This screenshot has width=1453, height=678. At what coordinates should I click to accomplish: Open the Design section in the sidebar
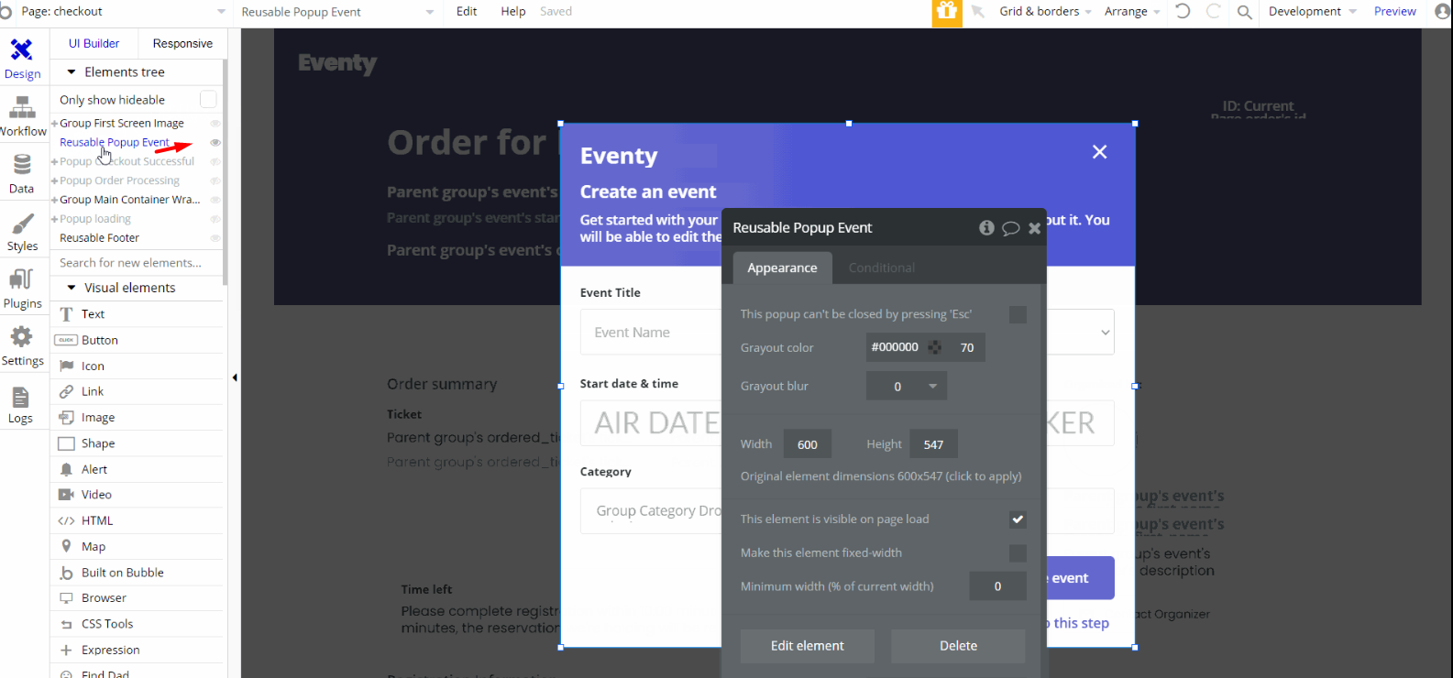pyautogui.click(x=22, y=60)
